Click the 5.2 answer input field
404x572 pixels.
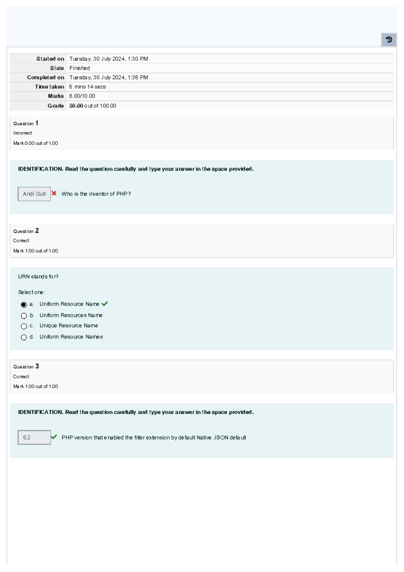[x=34, y=437]
